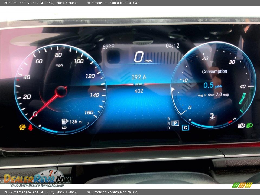Click the 80 mark on speedometer

[58, 55]
